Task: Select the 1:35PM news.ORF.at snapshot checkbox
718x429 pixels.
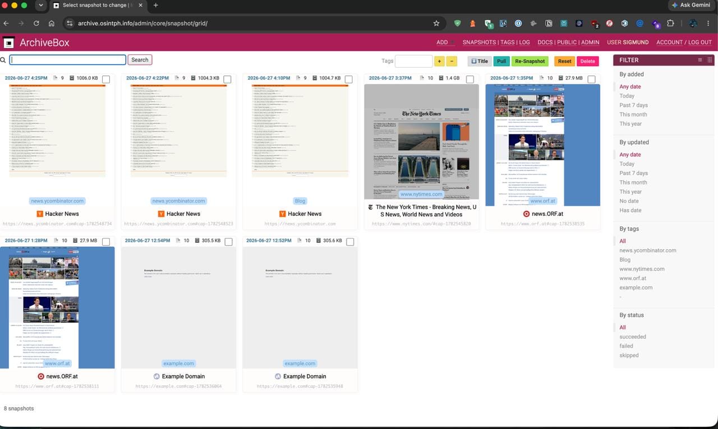Action: coord(591,79)
